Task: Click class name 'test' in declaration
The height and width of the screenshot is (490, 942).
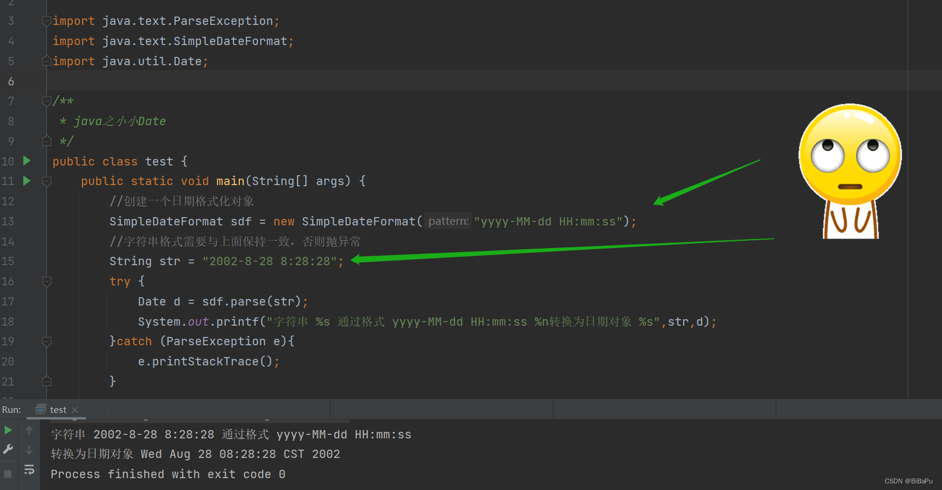Action: 159,161
